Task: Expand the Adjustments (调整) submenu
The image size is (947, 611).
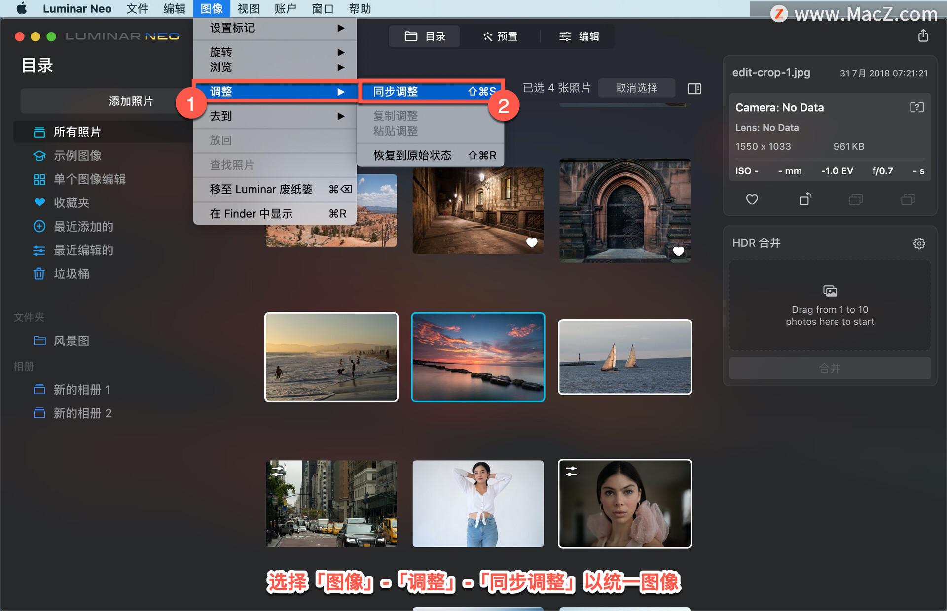Action: click(x=275, y=91)
